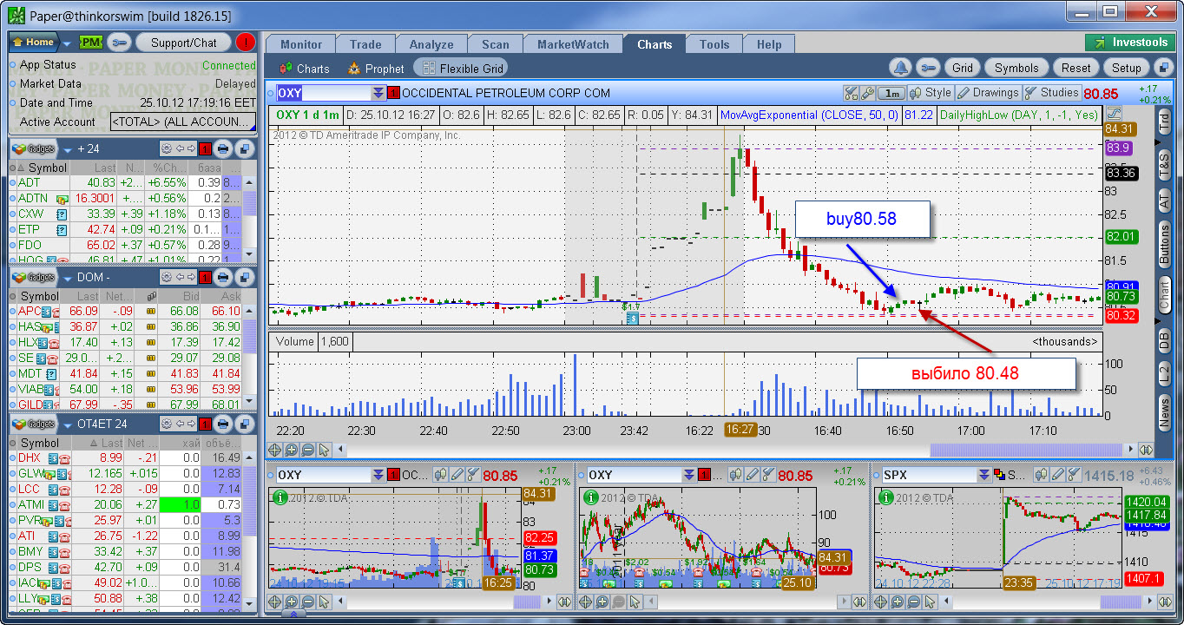Switch to the Monitor tab
This screenshot has height=625, width=1184.
point(301,44)
